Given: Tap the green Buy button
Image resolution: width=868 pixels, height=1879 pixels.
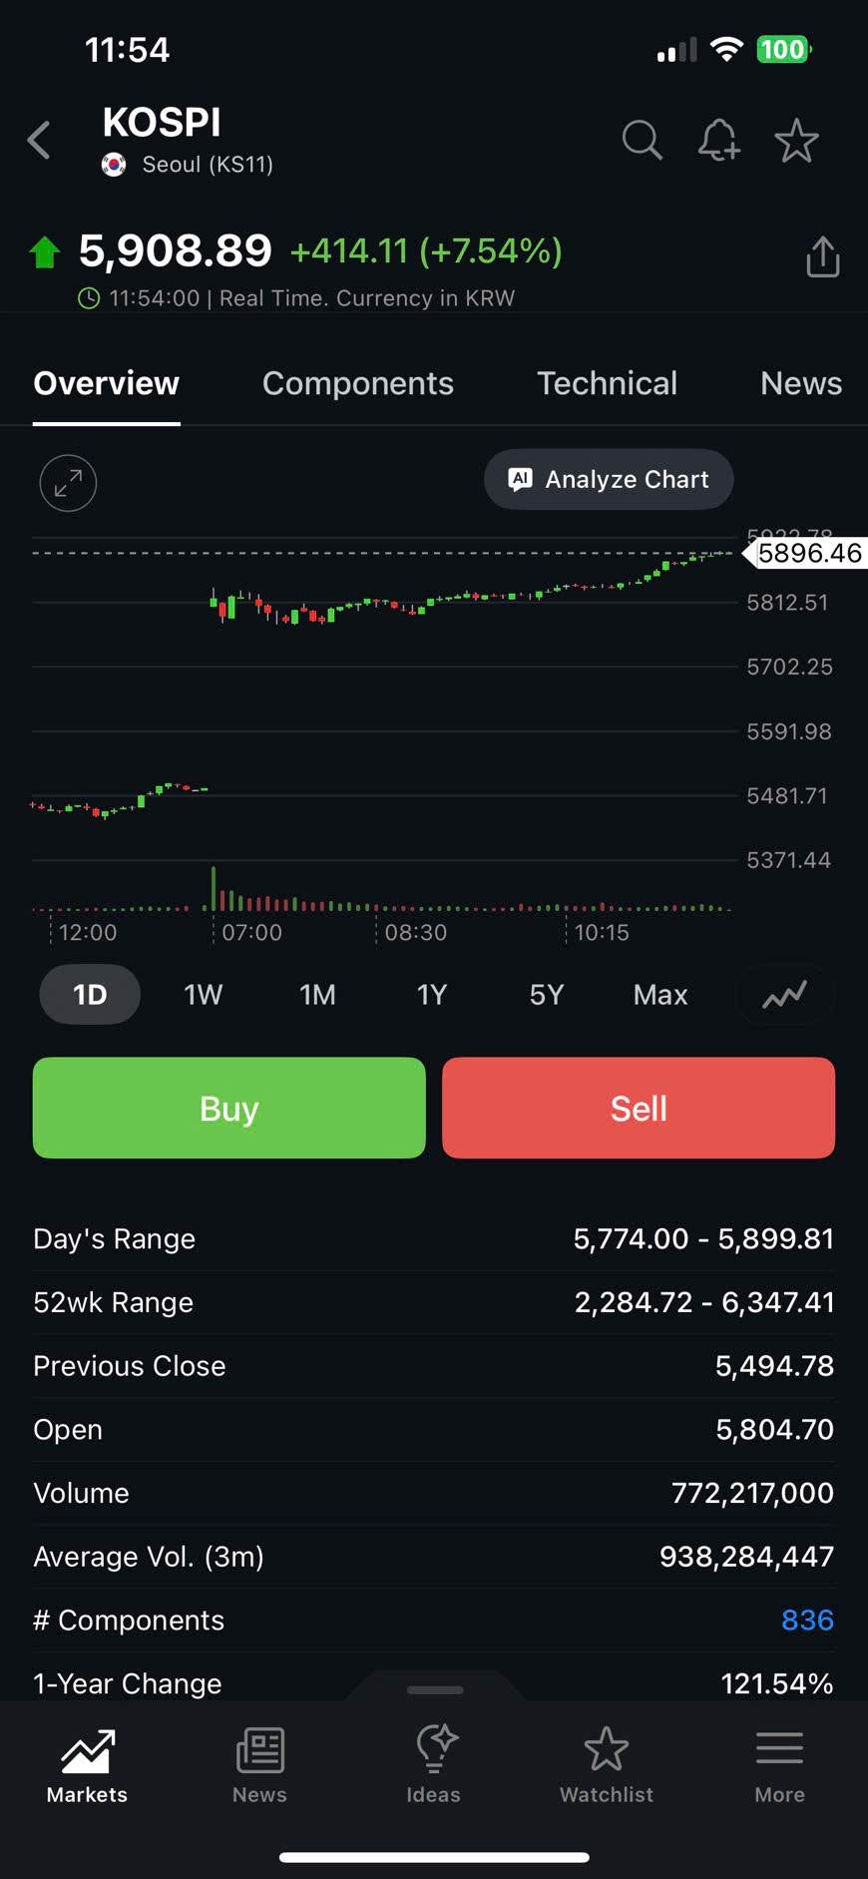Looking at the screenshot, I should click(229, 1108).
